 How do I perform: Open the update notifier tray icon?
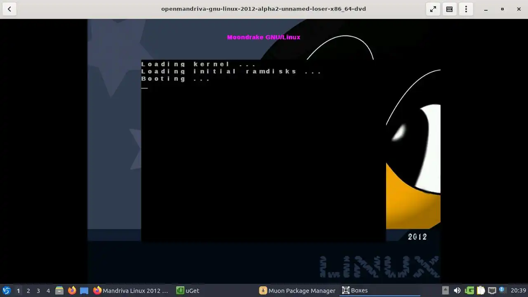pyautogui.click(x=502, y=290)
